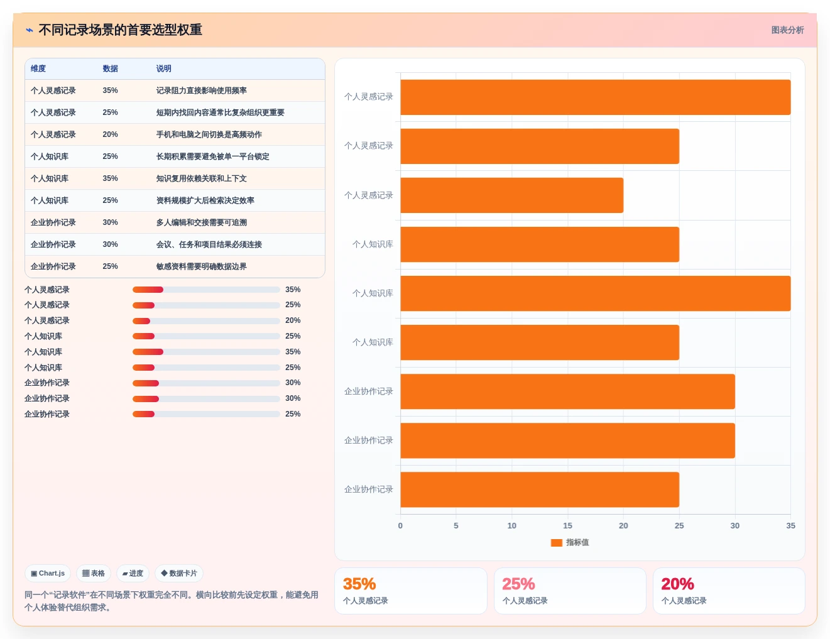Click the x-axis tick label 30
Viewport: 830px width, 639px height.
tap(735, 526)
